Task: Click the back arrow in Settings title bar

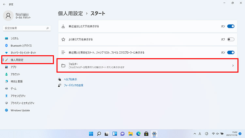Action: (x=4, y=4)
